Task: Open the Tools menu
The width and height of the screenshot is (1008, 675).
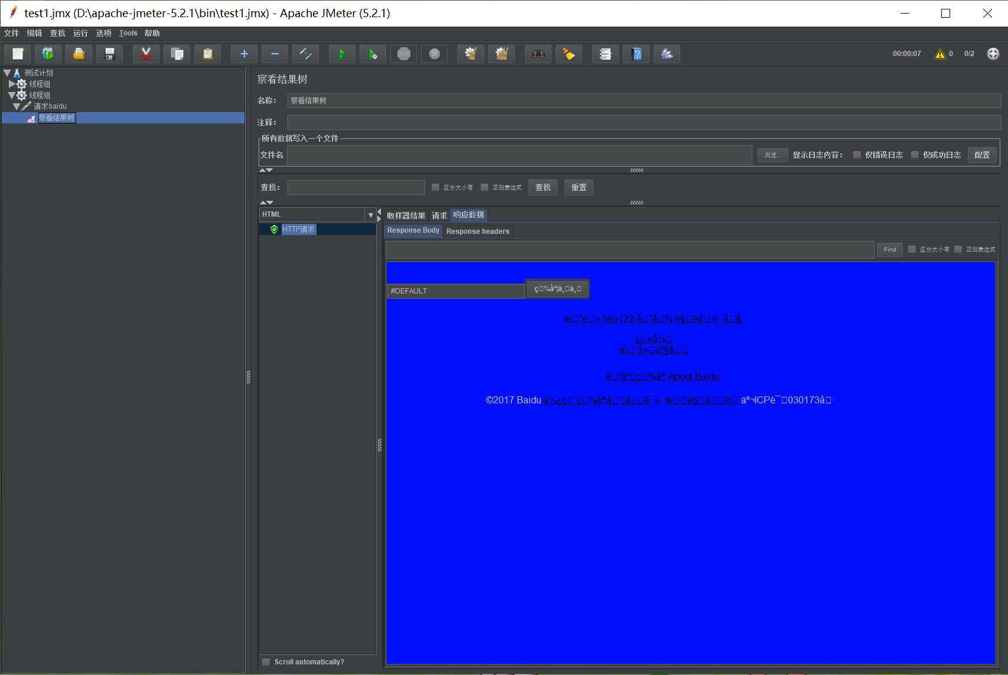Action: [x=128, y=33]
